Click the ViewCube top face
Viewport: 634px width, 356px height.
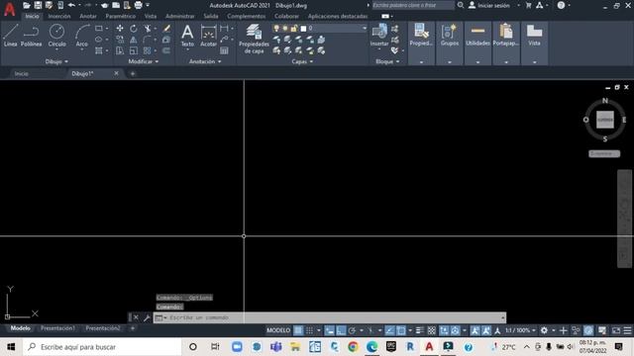point(605,120)
